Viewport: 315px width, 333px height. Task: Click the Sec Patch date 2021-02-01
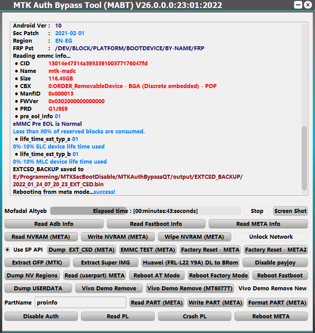pos(70,33)
